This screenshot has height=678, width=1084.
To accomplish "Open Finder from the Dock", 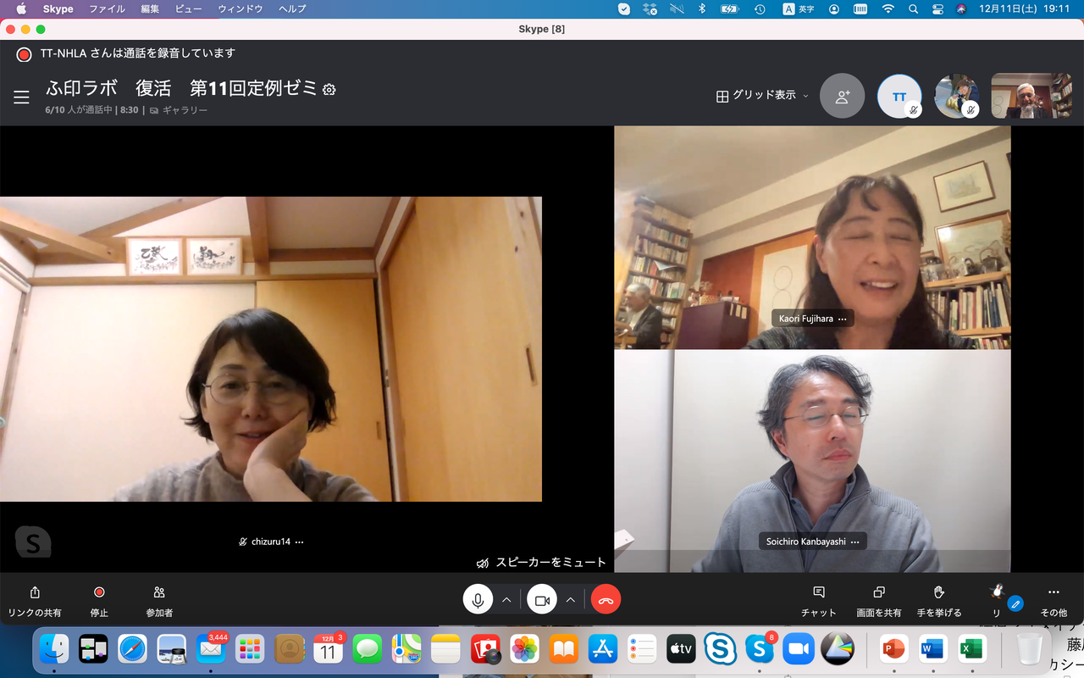I will click(55, 649).
